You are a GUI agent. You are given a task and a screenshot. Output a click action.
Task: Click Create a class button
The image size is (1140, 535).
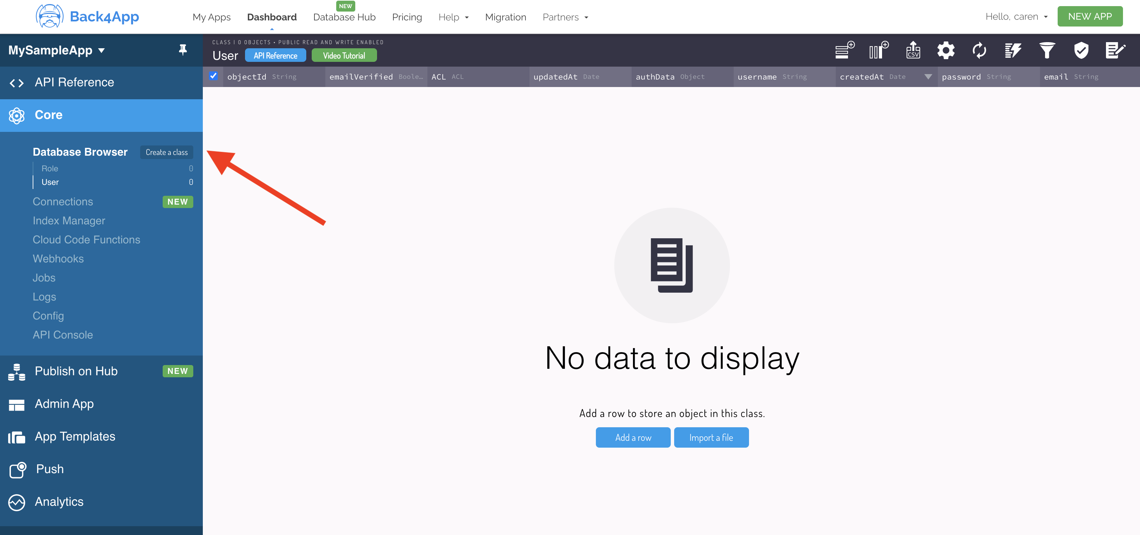pos(166,153)
